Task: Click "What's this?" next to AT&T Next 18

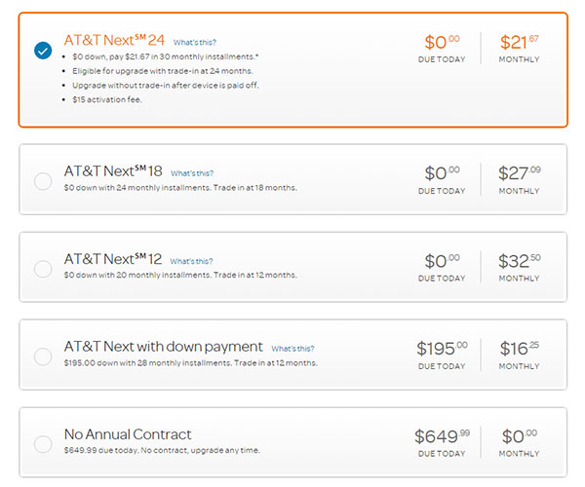Action: 192,173
